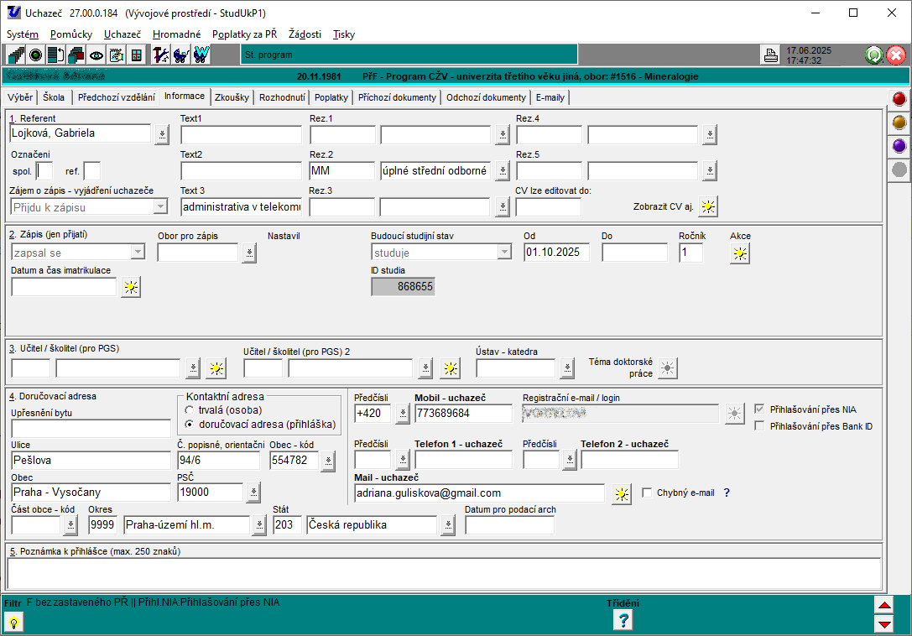This screenshot has width=912, height=636.
Task: Open the Hromadné menu
Action: pyautogui.click(x=176, y=34)
